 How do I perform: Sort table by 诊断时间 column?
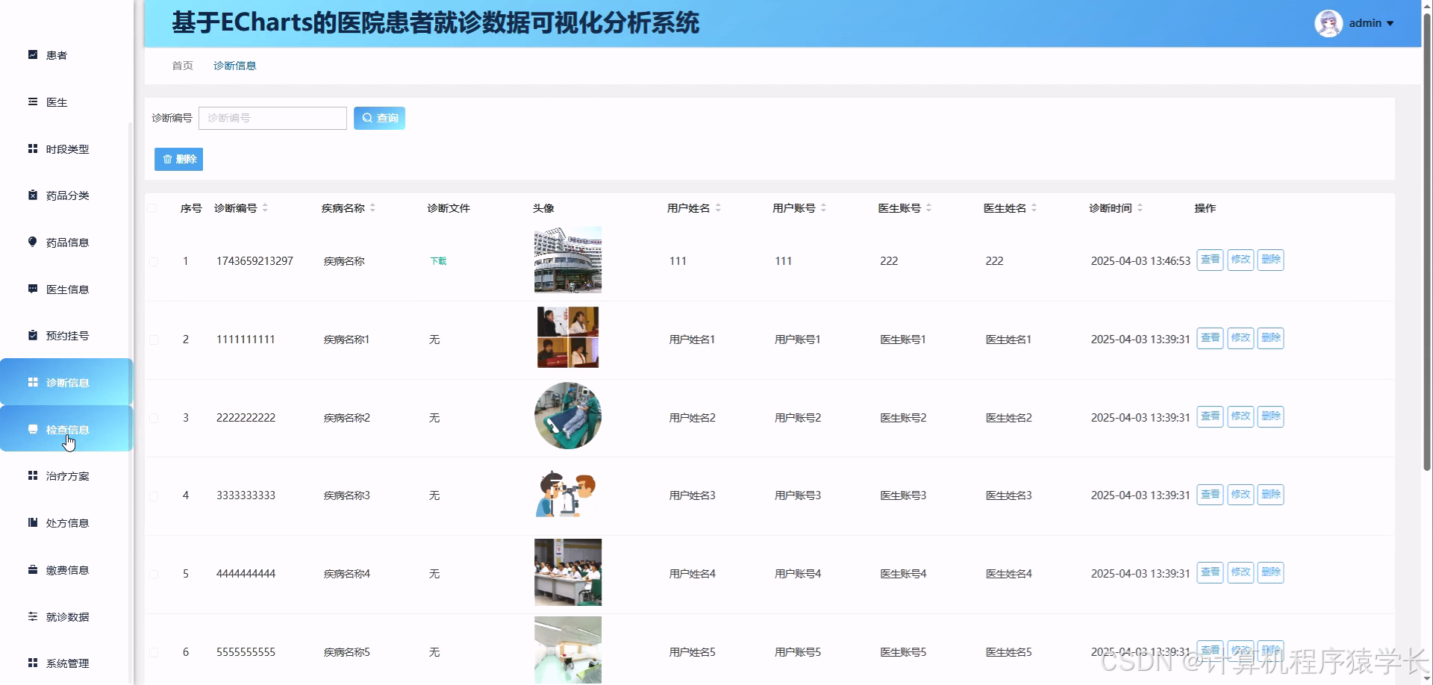pyautogui.click(x=1141, y=208)
